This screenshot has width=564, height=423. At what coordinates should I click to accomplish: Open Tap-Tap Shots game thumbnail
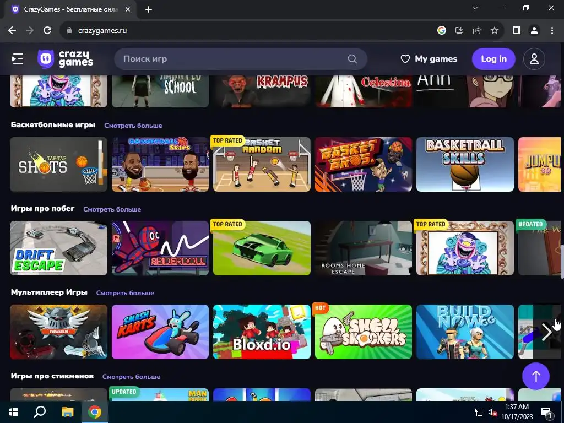[58, 164]
